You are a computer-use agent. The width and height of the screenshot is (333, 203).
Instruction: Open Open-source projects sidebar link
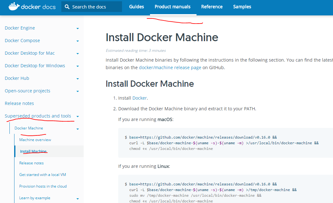pos(27,91)
